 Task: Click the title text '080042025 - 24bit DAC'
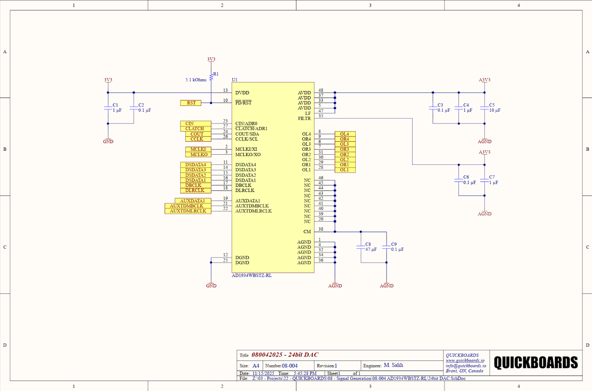pos(285,355)
